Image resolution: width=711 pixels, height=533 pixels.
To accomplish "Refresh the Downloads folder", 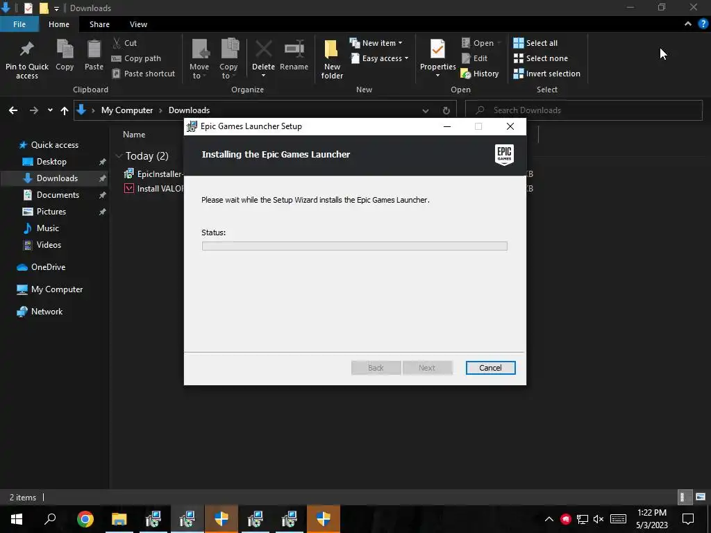I will point(446,110).
